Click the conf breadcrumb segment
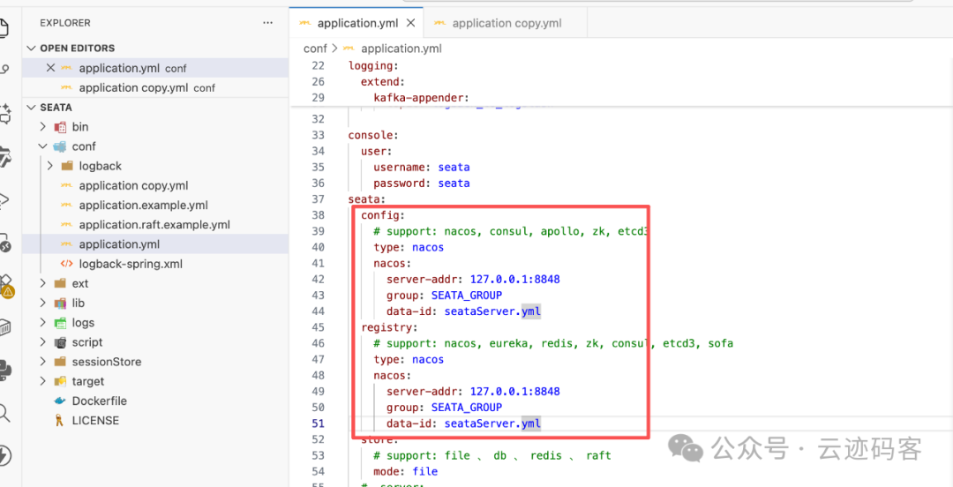This screenshot has height=487, width=953. (315, 49)
